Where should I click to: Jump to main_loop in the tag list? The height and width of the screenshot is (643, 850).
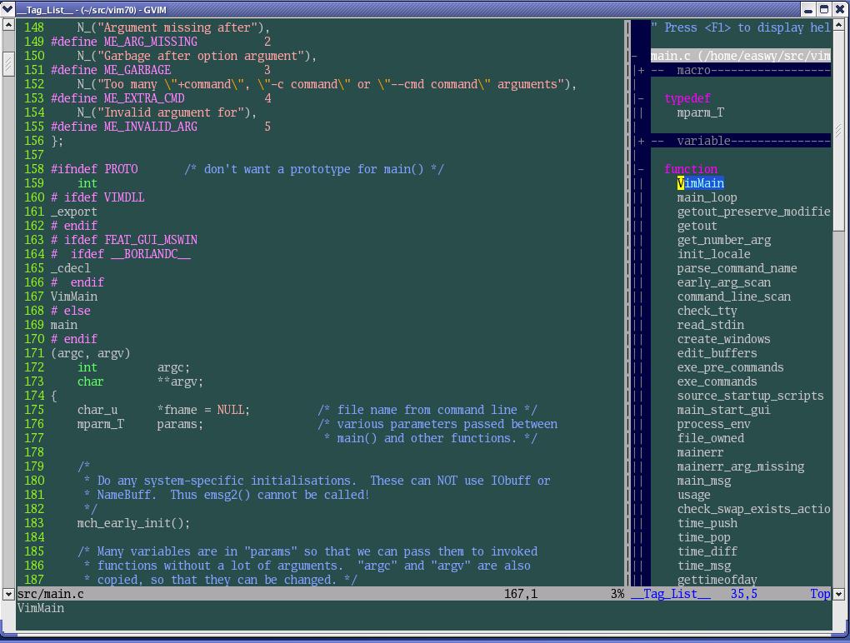pos(707,197)
